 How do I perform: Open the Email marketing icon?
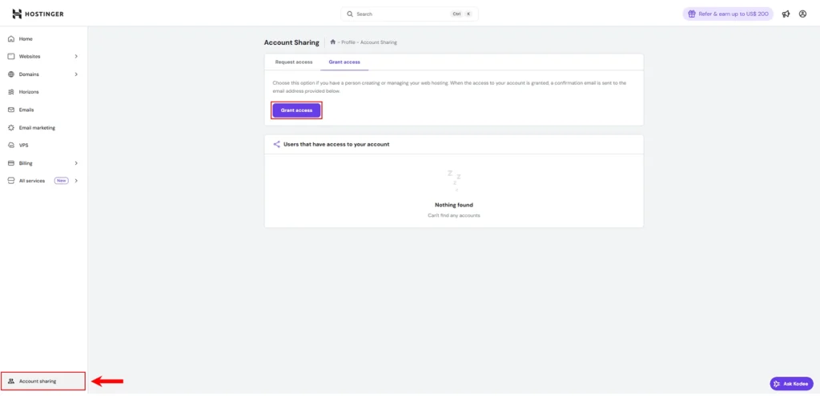click(11, 127)
